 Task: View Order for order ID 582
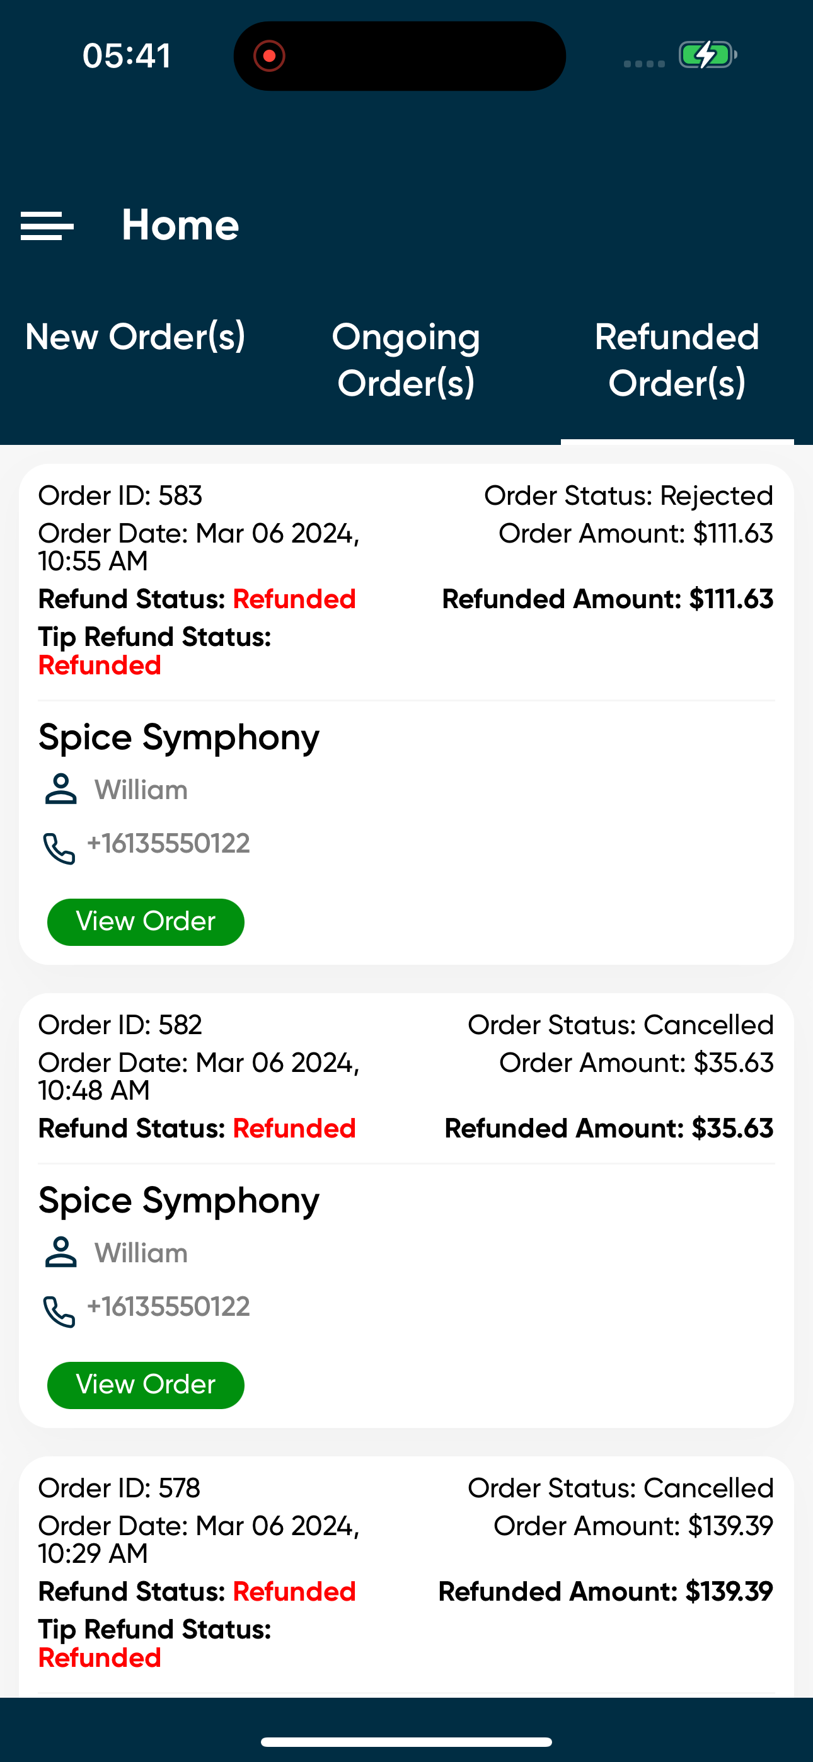tap(145, 1385)
